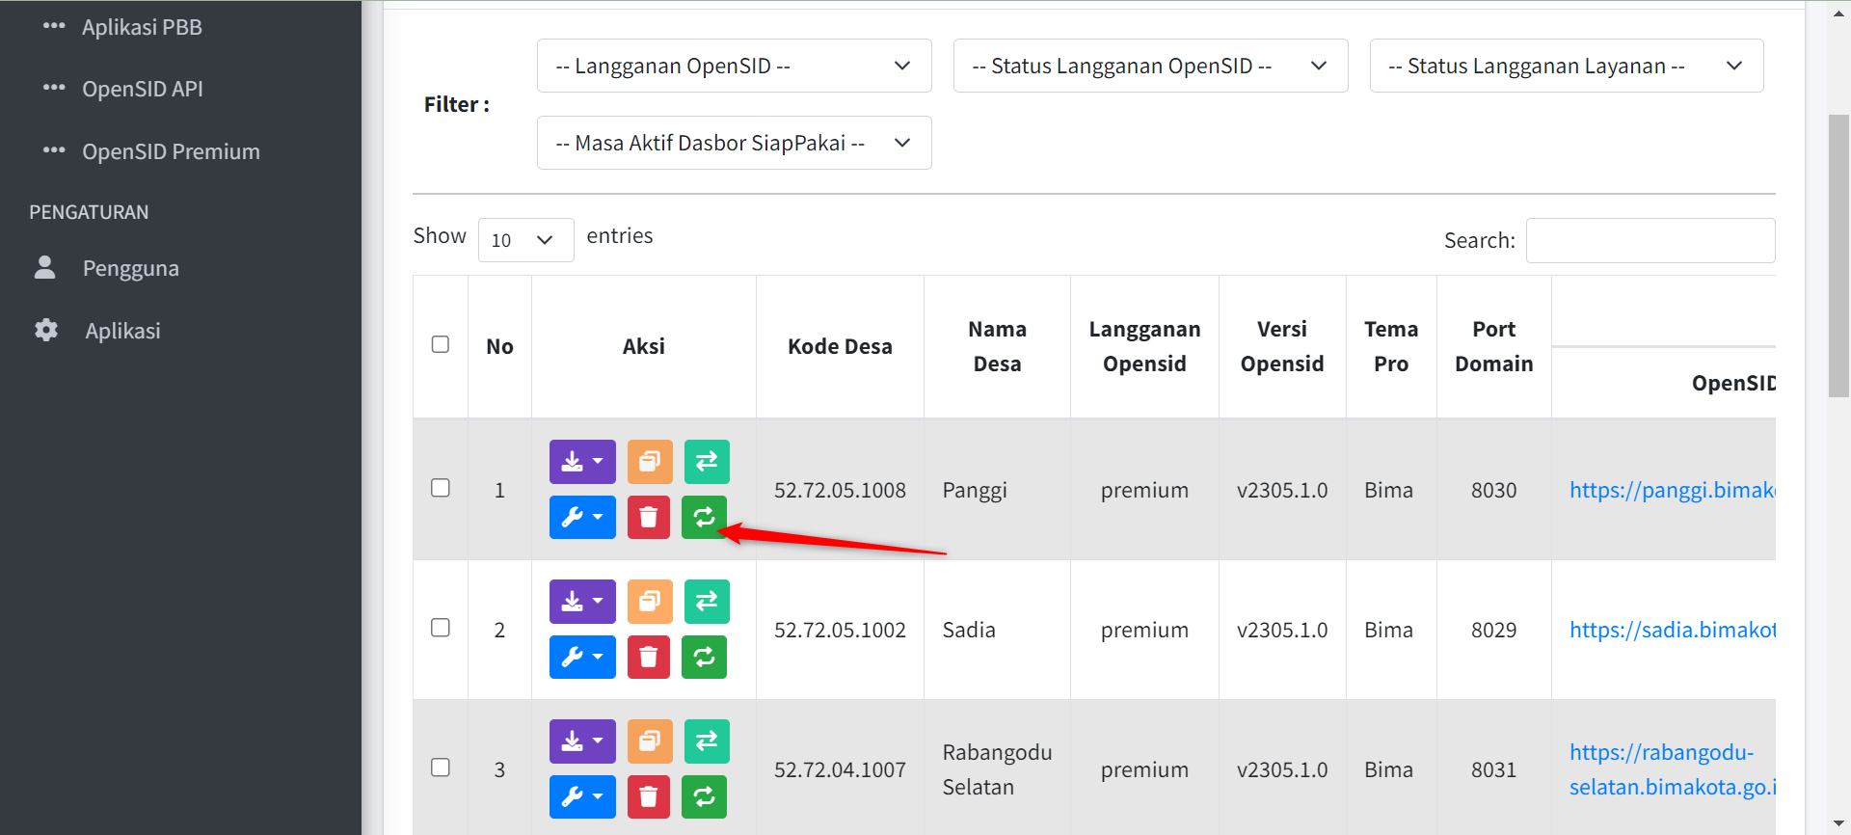Open the Status Langganan OpenSID filter dropdown
The image size is (1851, 835).
1151,66
